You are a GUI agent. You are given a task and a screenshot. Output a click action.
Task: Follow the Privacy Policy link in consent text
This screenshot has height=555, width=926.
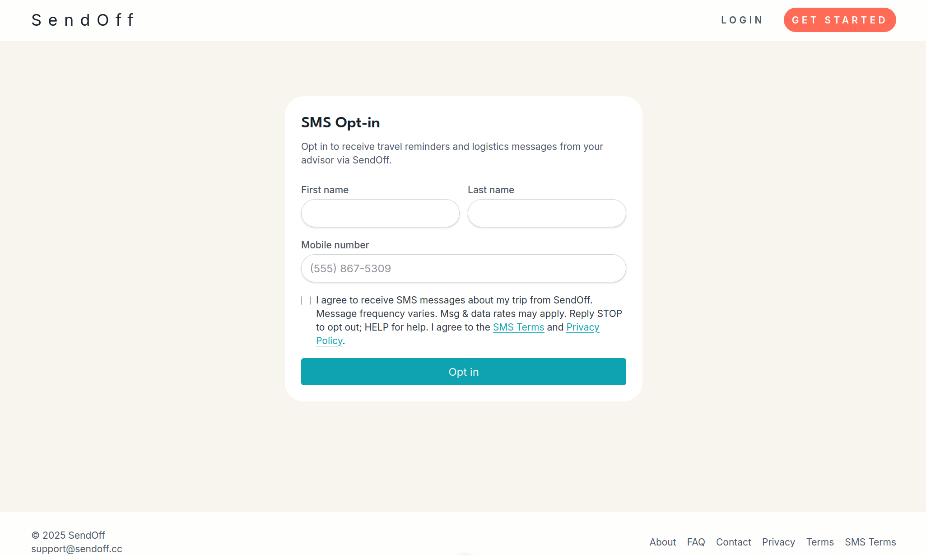(582, 327)
